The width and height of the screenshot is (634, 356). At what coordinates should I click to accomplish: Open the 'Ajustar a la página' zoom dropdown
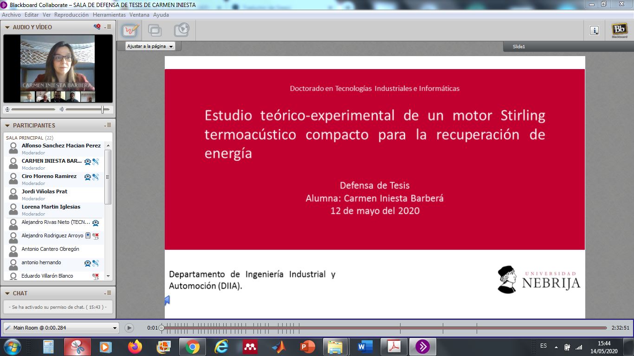(150, 46)
